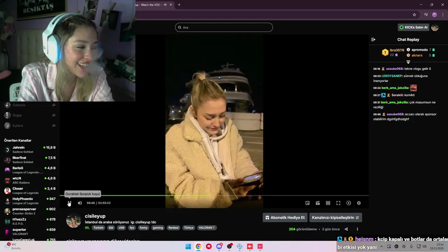Open the three-dot options beside share
Screen dimensions: 448x252
[357, 229]
